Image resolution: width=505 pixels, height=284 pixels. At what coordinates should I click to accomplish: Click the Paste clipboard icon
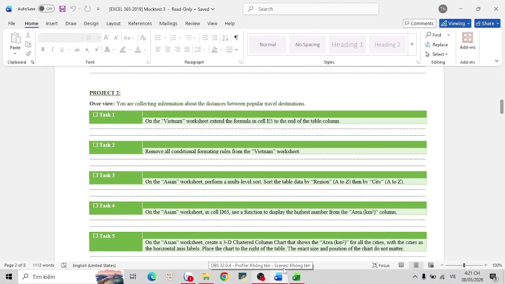click(15, 38)
